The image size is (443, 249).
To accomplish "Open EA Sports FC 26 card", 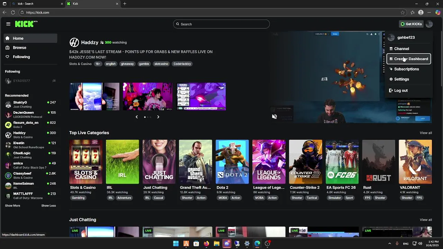I will [342, 162].
